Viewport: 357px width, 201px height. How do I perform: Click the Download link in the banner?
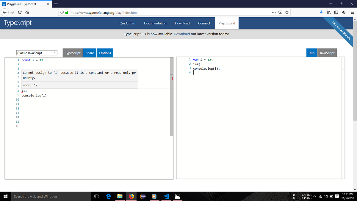click(x=182, y=34)
